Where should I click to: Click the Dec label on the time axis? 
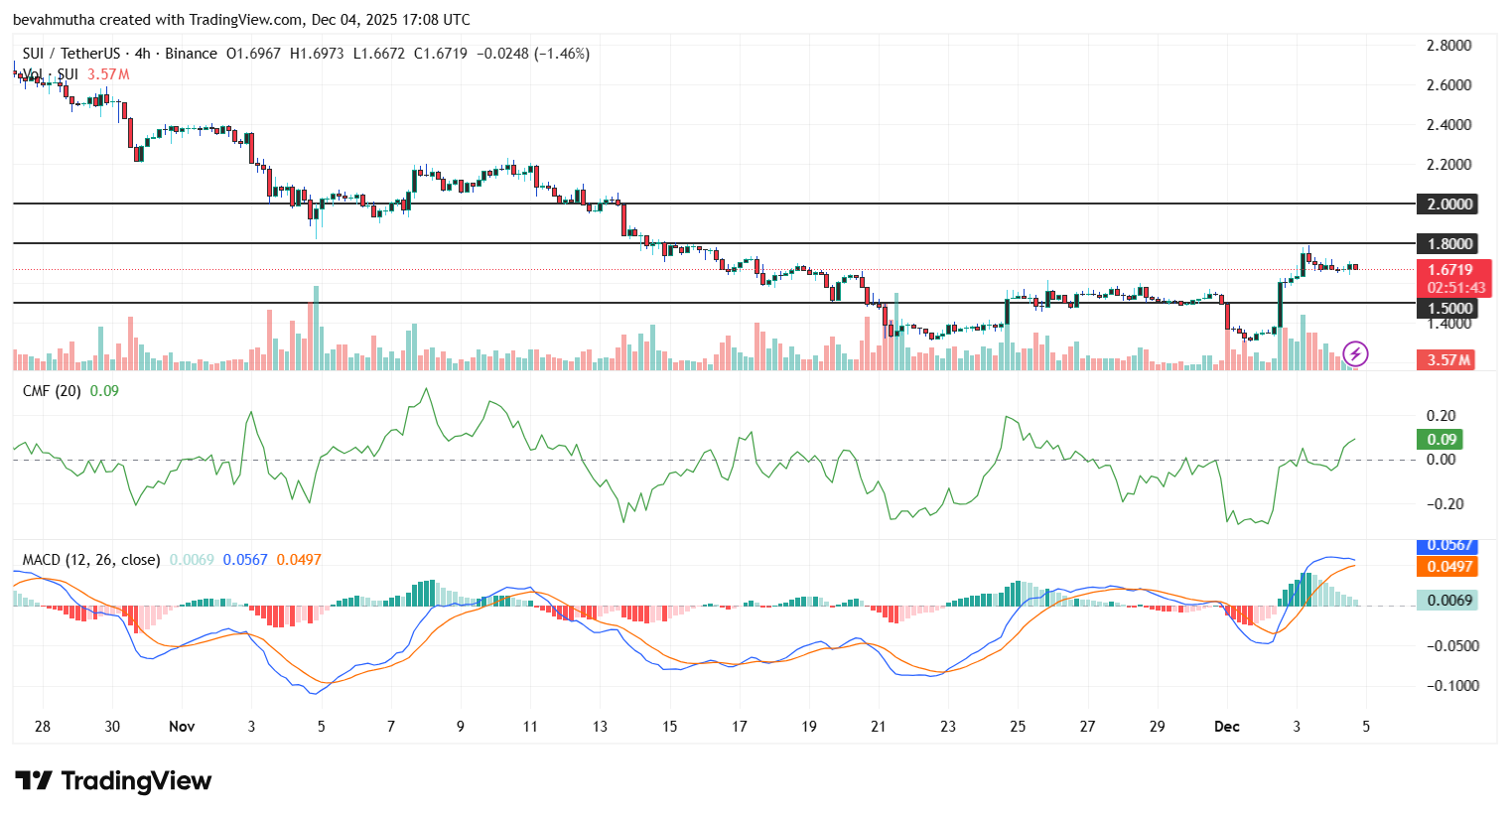pyautogui.click(x=1227, y=727)
